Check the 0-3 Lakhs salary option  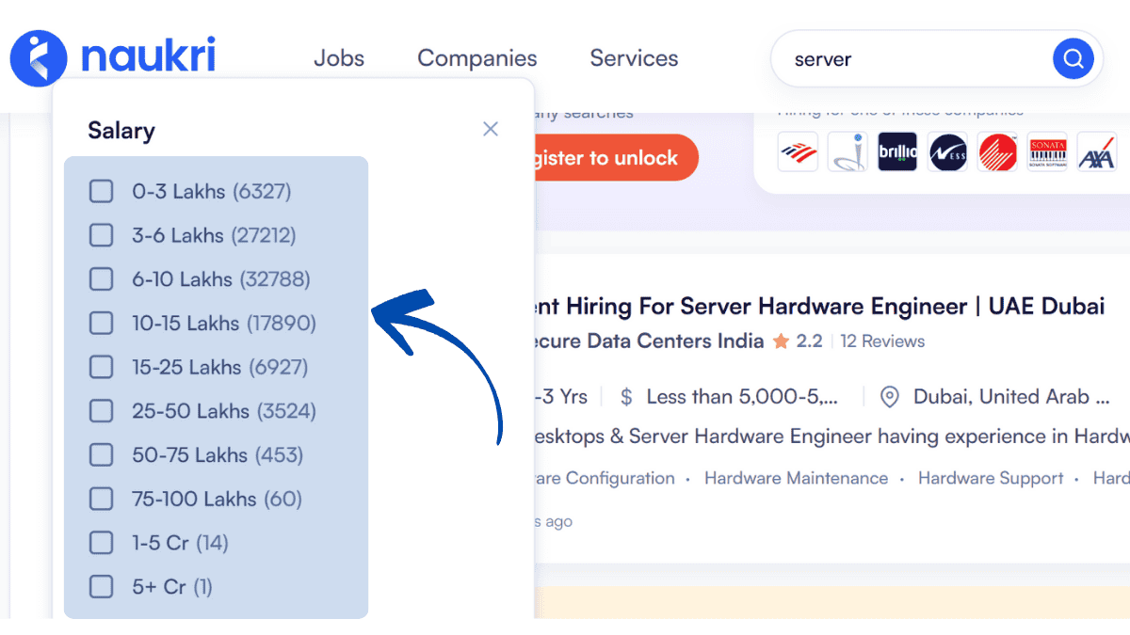pos(101,192)
